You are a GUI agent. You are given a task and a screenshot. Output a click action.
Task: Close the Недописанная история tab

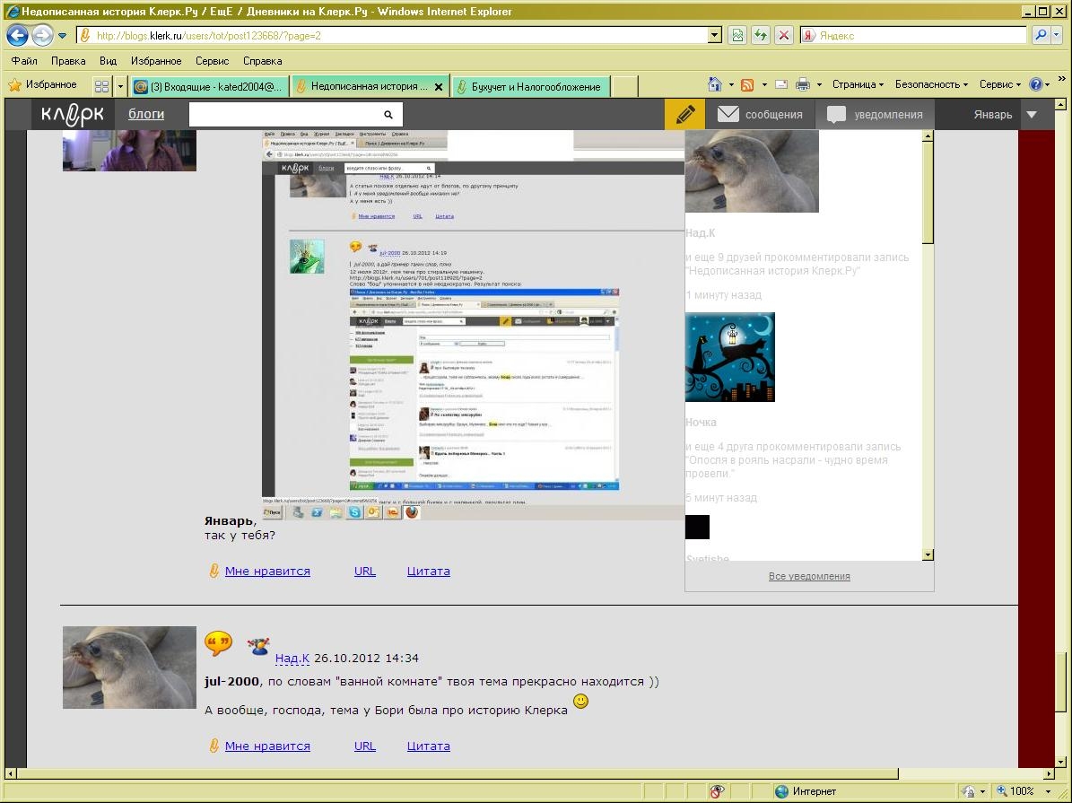439,87
